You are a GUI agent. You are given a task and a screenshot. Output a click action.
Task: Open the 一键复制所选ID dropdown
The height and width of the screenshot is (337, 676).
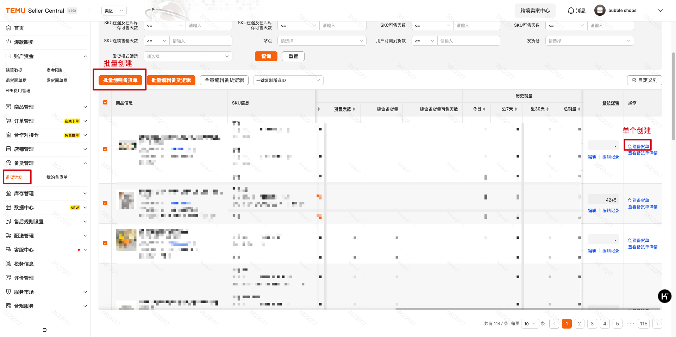coord(288,80)
